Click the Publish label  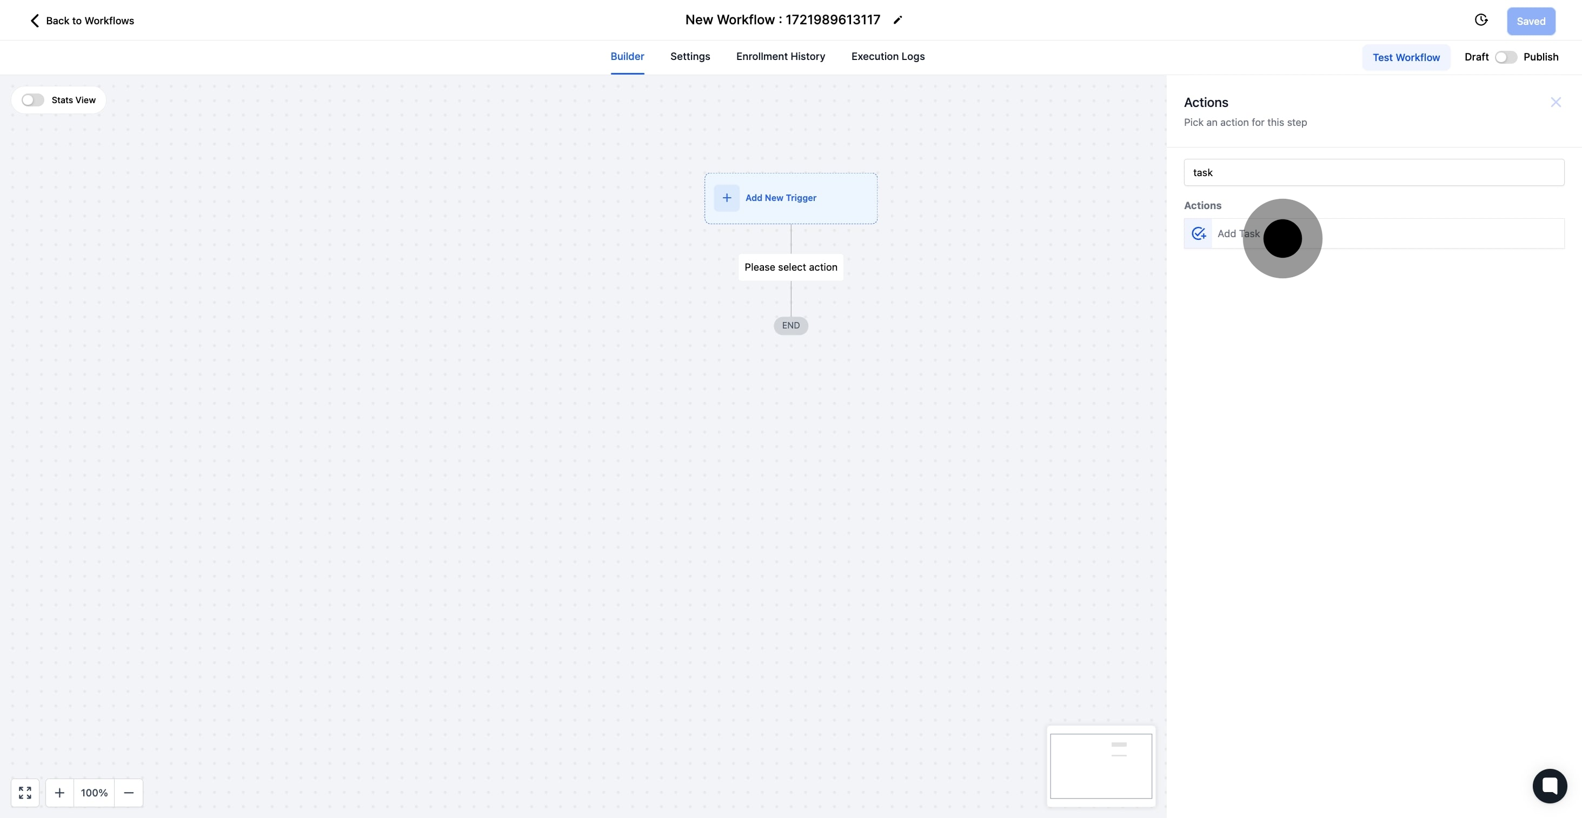(x=1541, y=57)
